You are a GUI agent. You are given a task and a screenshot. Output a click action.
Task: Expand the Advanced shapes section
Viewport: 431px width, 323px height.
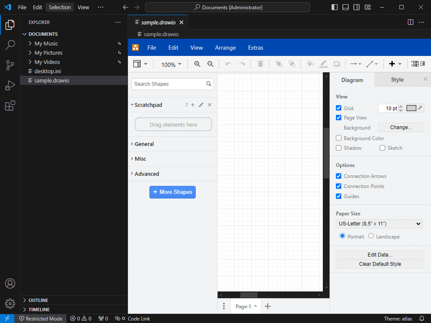click(x=173, y=174)
